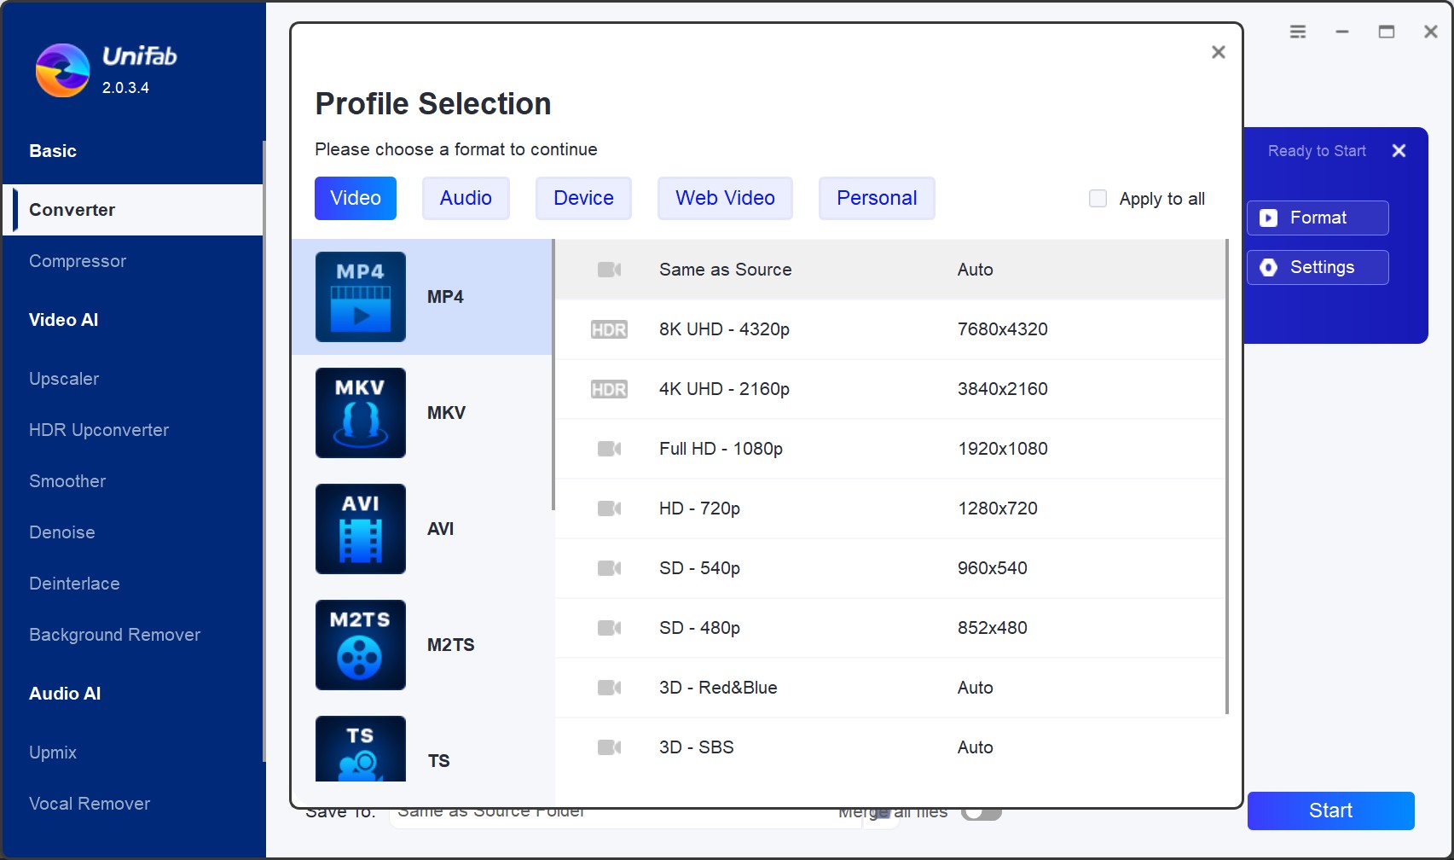Viewport: 1454px width, 860px height.
Task: Select 3D - SBS profile
Action: point(889,747)
